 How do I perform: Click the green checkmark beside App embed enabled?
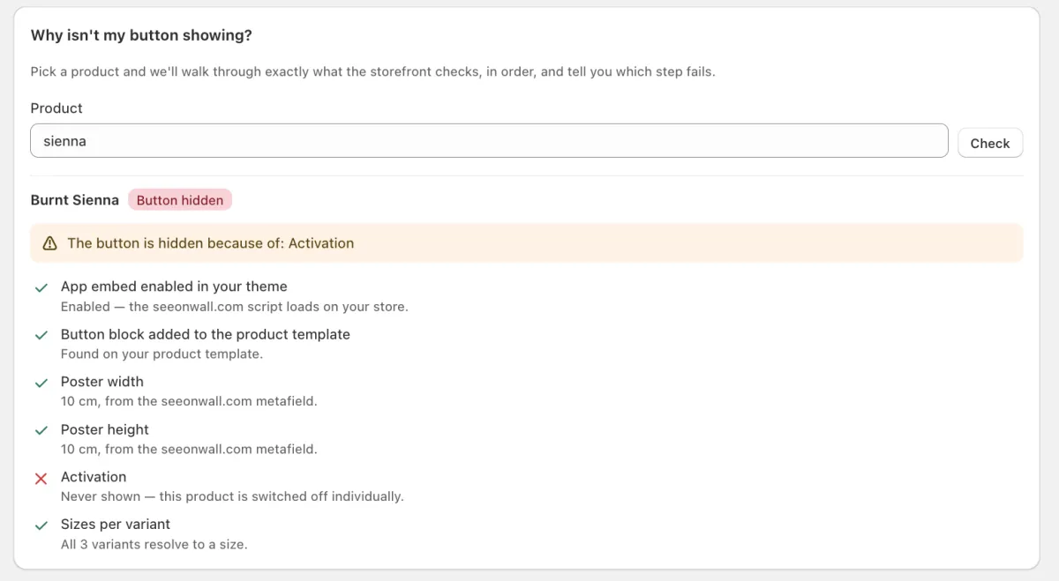tap(41, 287)
